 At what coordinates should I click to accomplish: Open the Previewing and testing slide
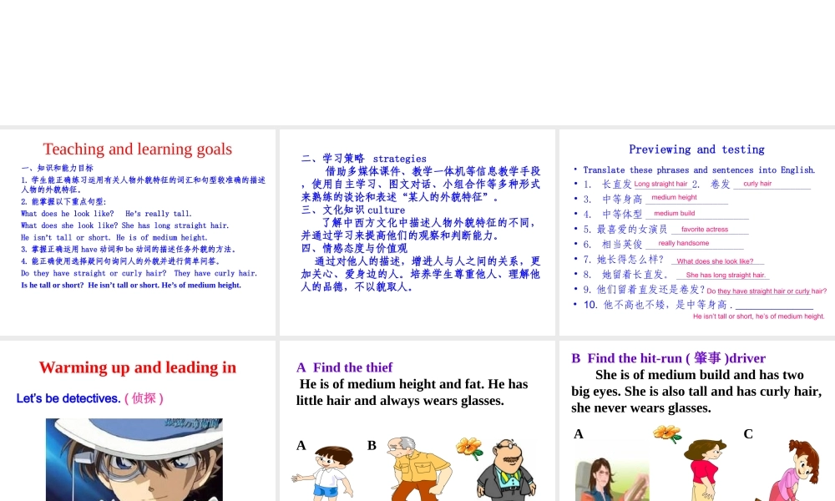tap(697, 232)
